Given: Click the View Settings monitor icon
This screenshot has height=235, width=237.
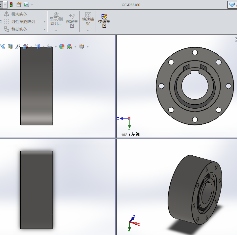Looking at the screenshot, I should pos(82,46).
